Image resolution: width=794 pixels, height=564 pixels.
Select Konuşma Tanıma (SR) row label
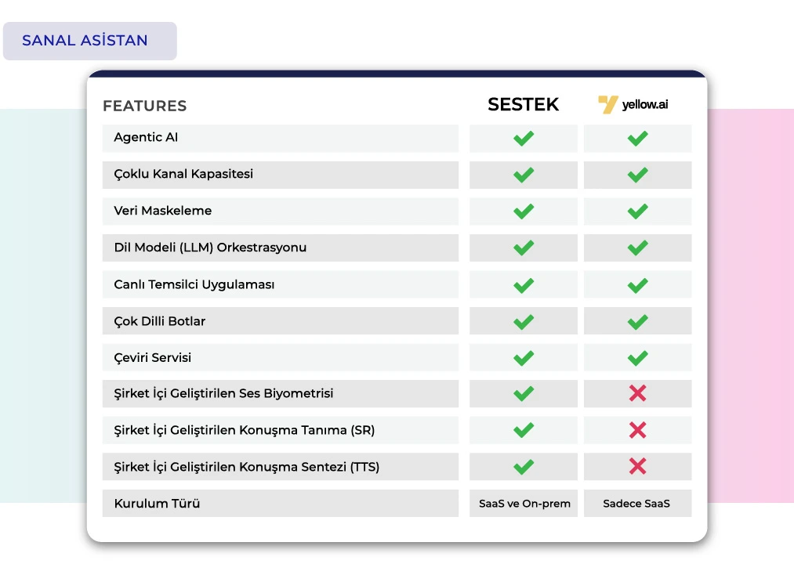click(x=244, y=430)
